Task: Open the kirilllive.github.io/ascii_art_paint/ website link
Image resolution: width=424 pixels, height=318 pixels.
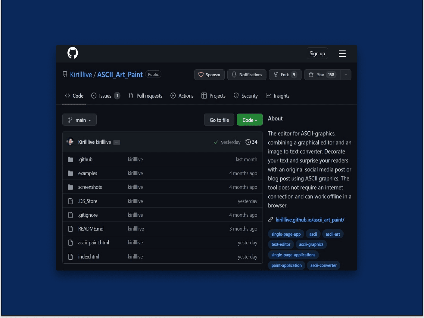Action: [x=310, y=220]
